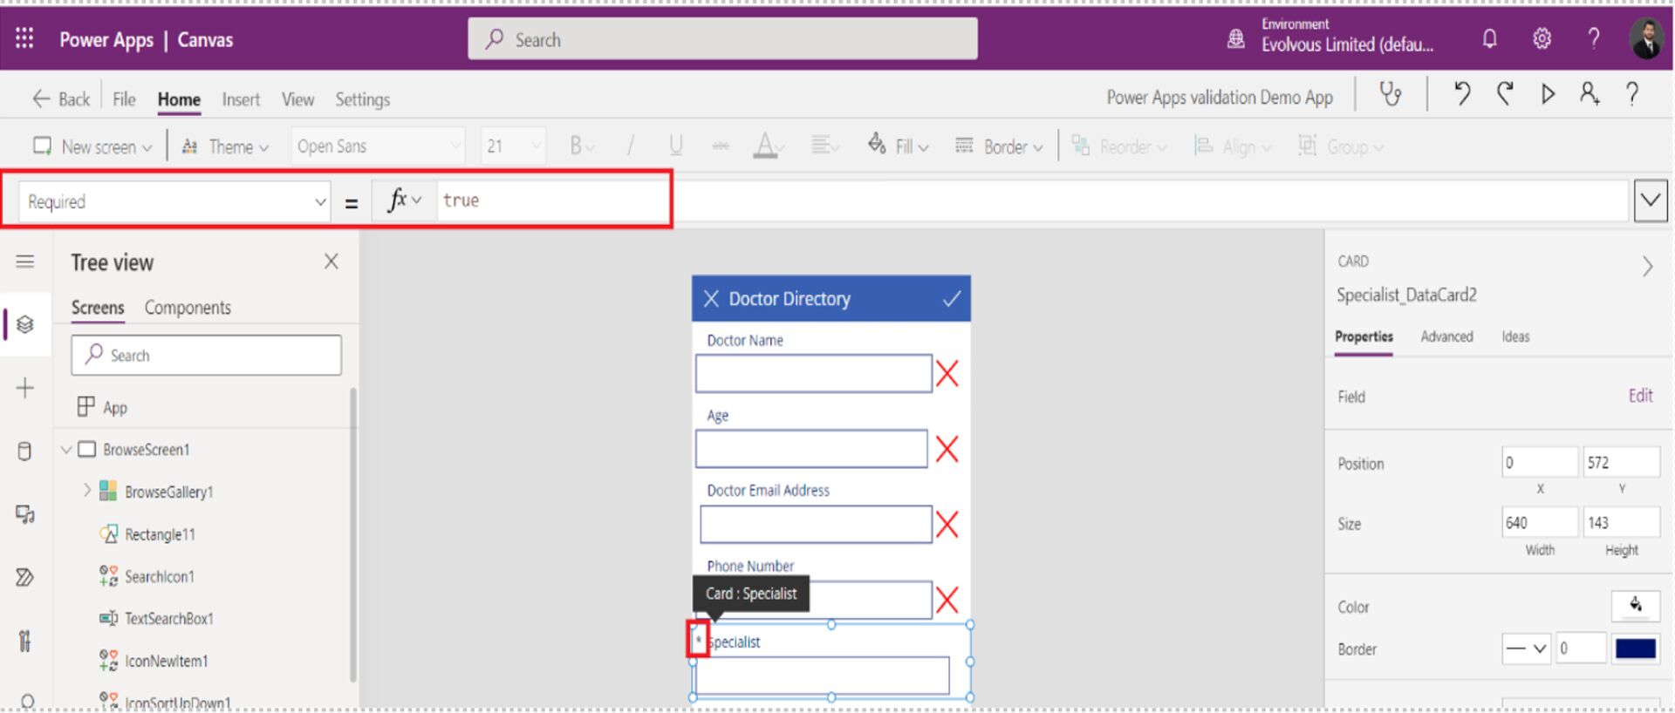Expand the BrowseGallery1 tree node
The image size is (1675, 713).
click(x=87, y=491)
